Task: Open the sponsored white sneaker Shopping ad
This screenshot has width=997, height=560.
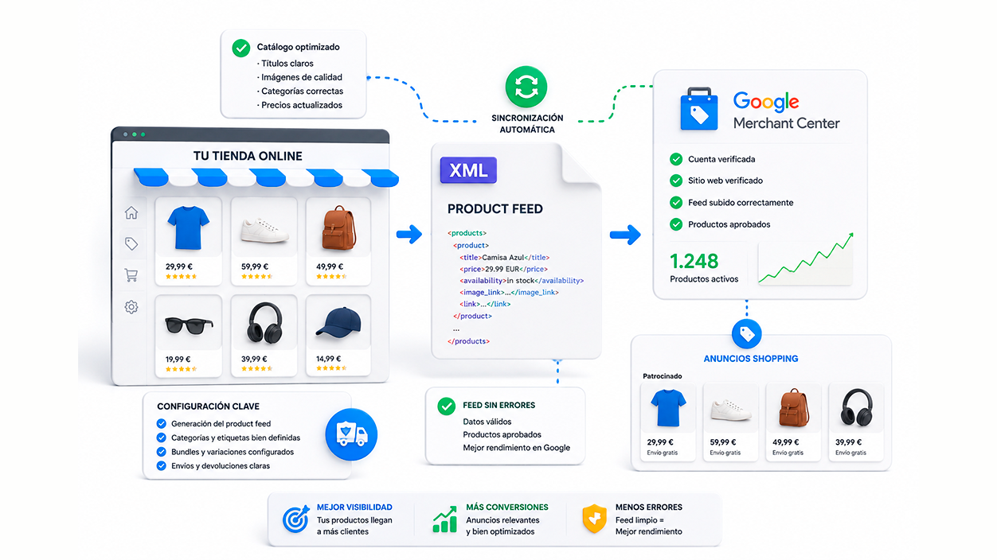Action: tap(730, 421)
